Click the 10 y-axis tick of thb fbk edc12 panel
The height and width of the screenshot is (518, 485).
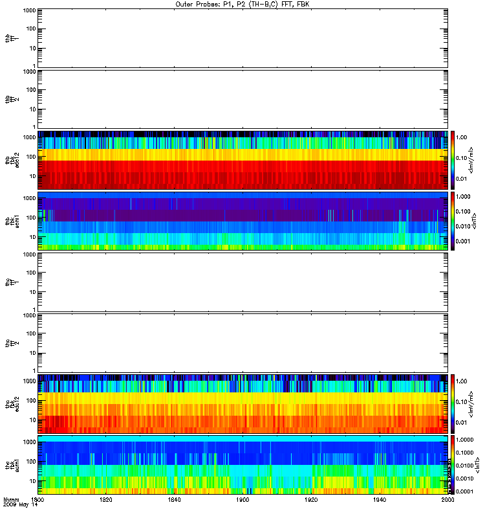[32, 176]
